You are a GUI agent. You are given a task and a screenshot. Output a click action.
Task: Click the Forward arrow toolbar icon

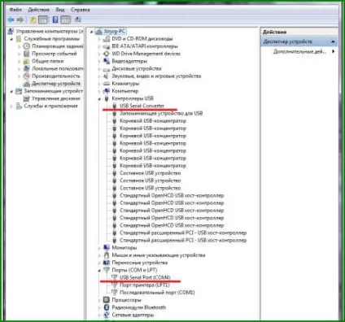pyautogui.click(x=20, y=20)
